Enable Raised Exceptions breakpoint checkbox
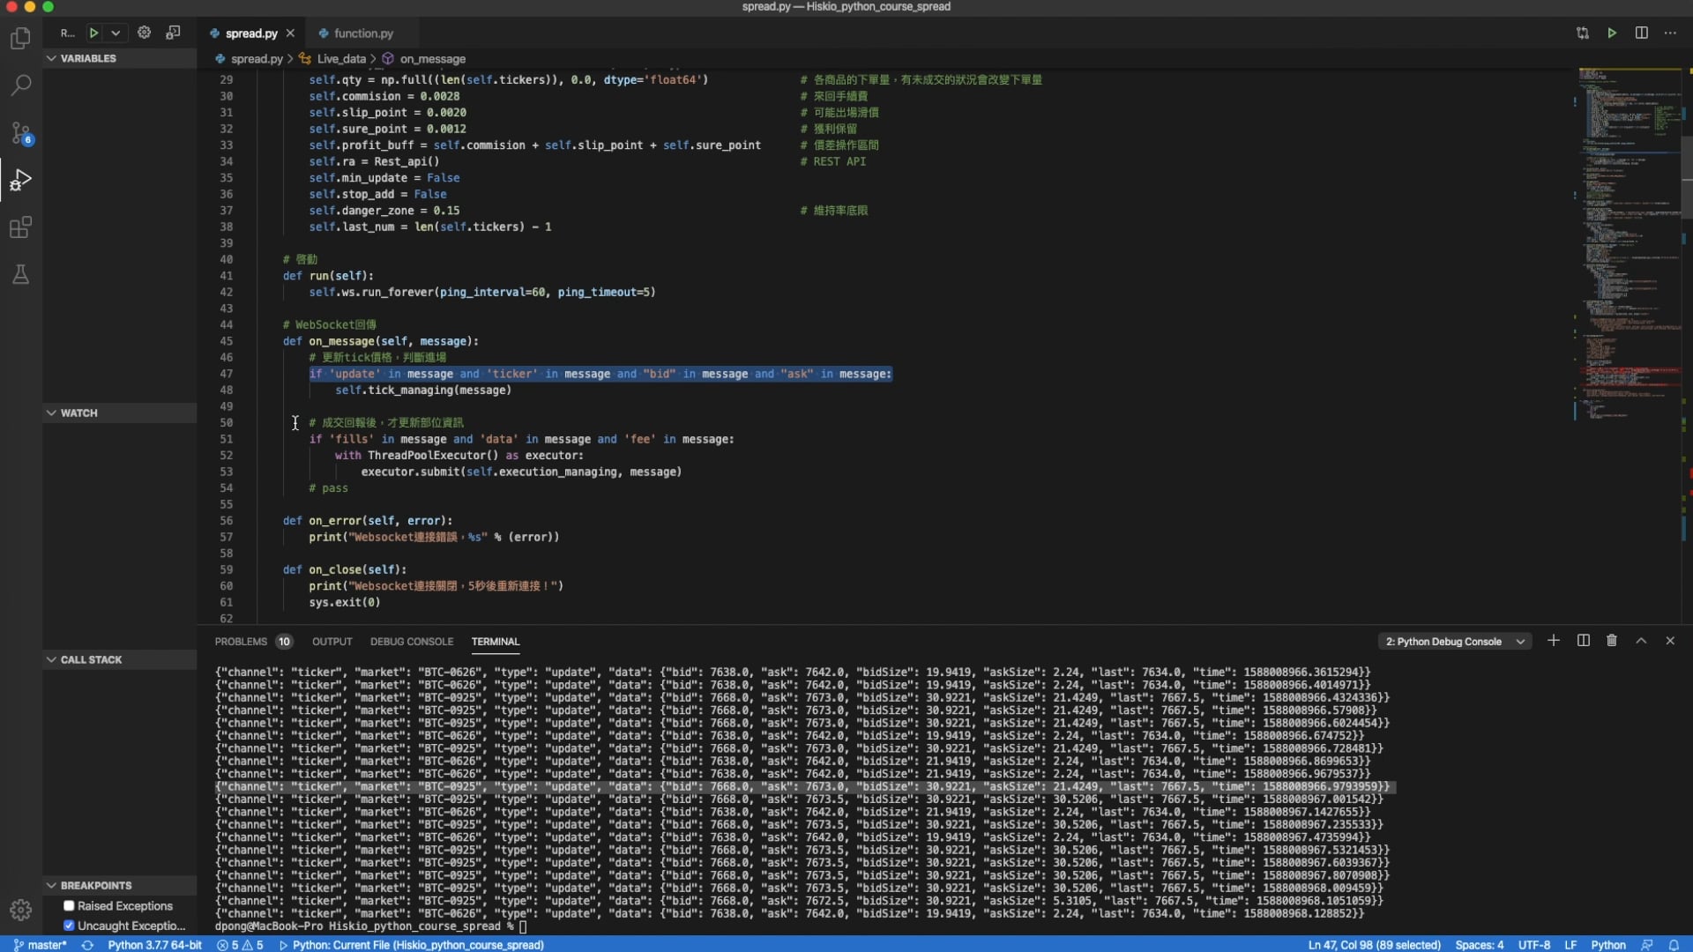This screenshot has width=1693, height=952. [69, 905]
